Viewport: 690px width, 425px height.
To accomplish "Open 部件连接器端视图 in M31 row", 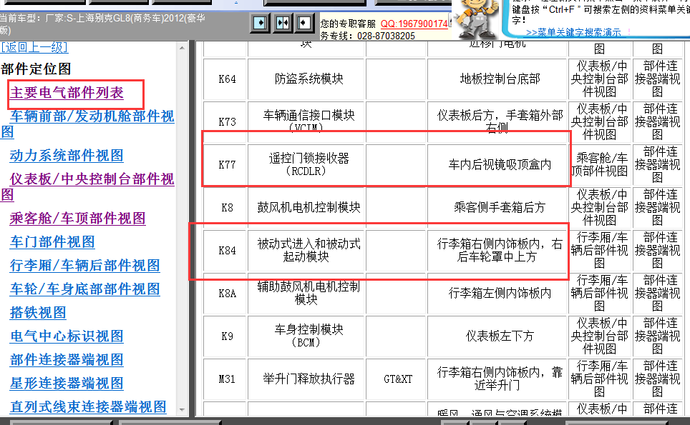I will click(658, 379).
